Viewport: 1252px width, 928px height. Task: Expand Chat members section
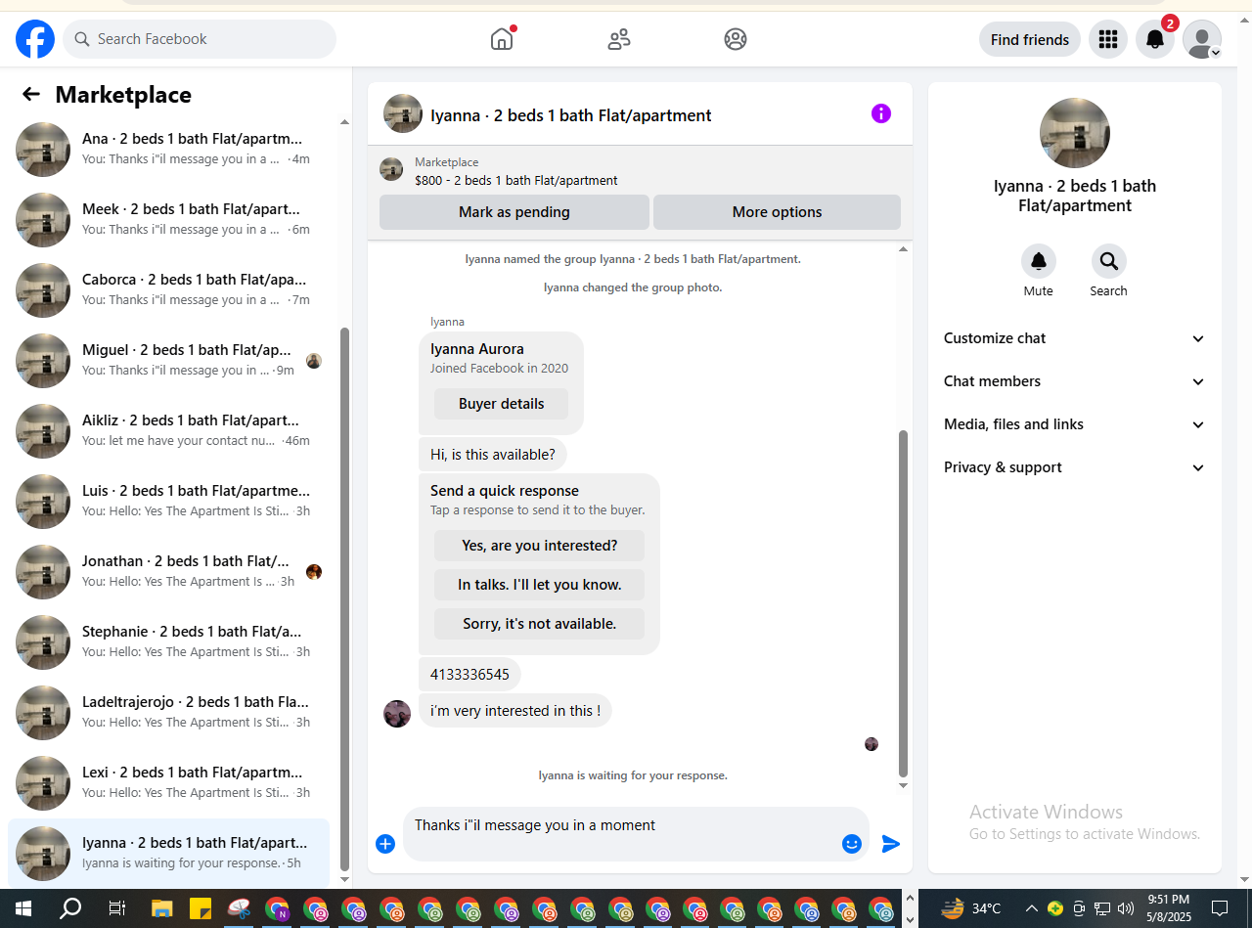click(x=1075, y=381)
